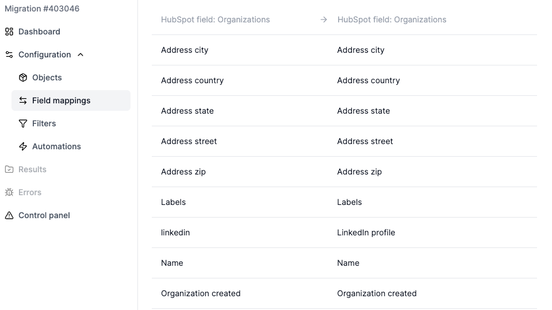Viewport: 552px width, 310px height.
Task: Click the Errors bug icon
Action: (x=9, y=192)
